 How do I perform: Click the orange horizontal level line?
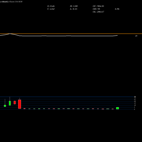pos(71,34)
